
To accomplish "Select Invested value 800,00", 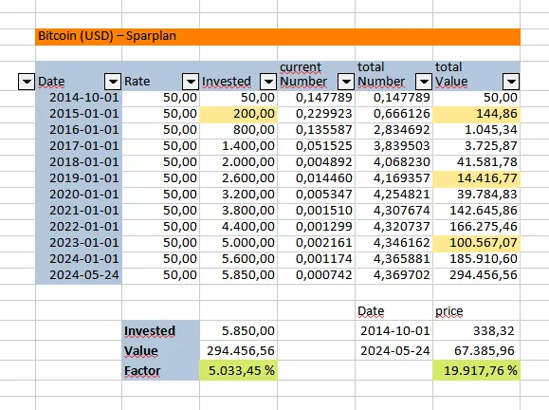I will coord(238,130).
